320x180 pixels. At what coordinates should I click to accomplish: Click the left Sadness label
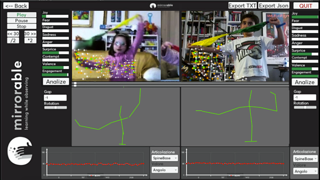pos(49,35)
